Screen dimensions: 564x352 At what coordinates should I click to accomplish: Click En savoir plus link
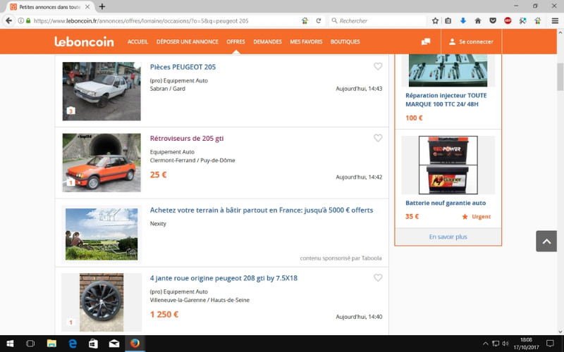[x=448, y=237]
